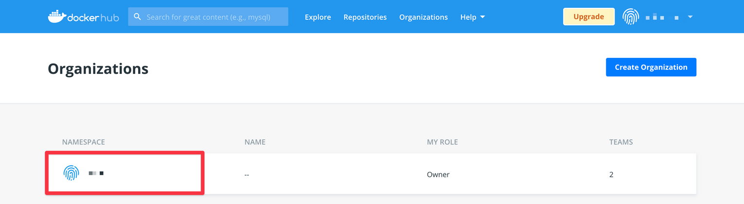Focus the search for great content field
Viewport: 744px width, 204px height.
point(208,17)
